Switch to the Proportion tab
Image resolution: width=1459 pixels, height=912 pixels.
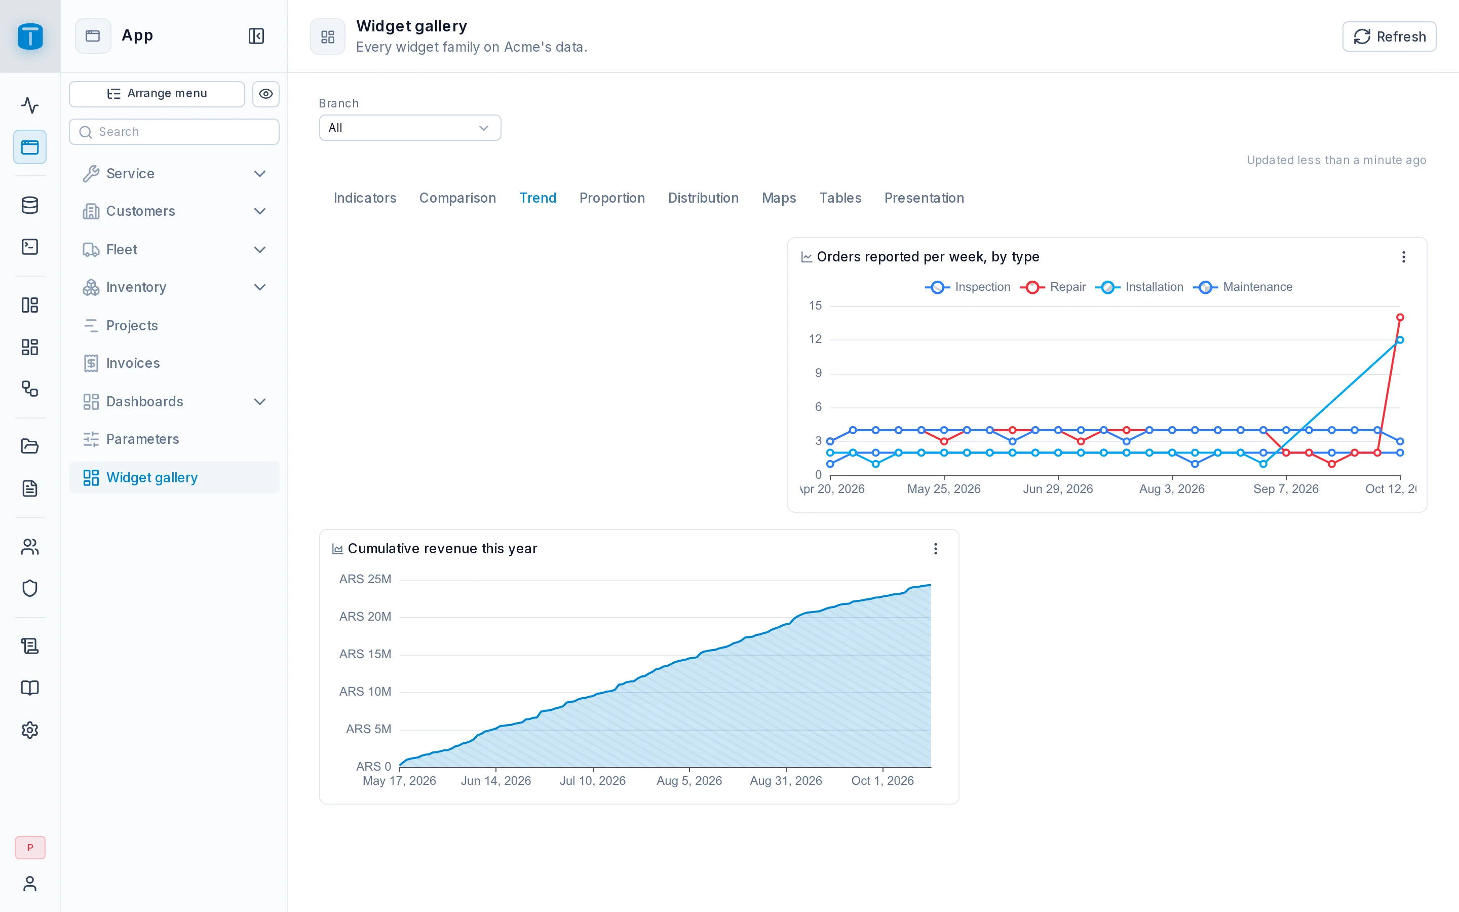612,198
